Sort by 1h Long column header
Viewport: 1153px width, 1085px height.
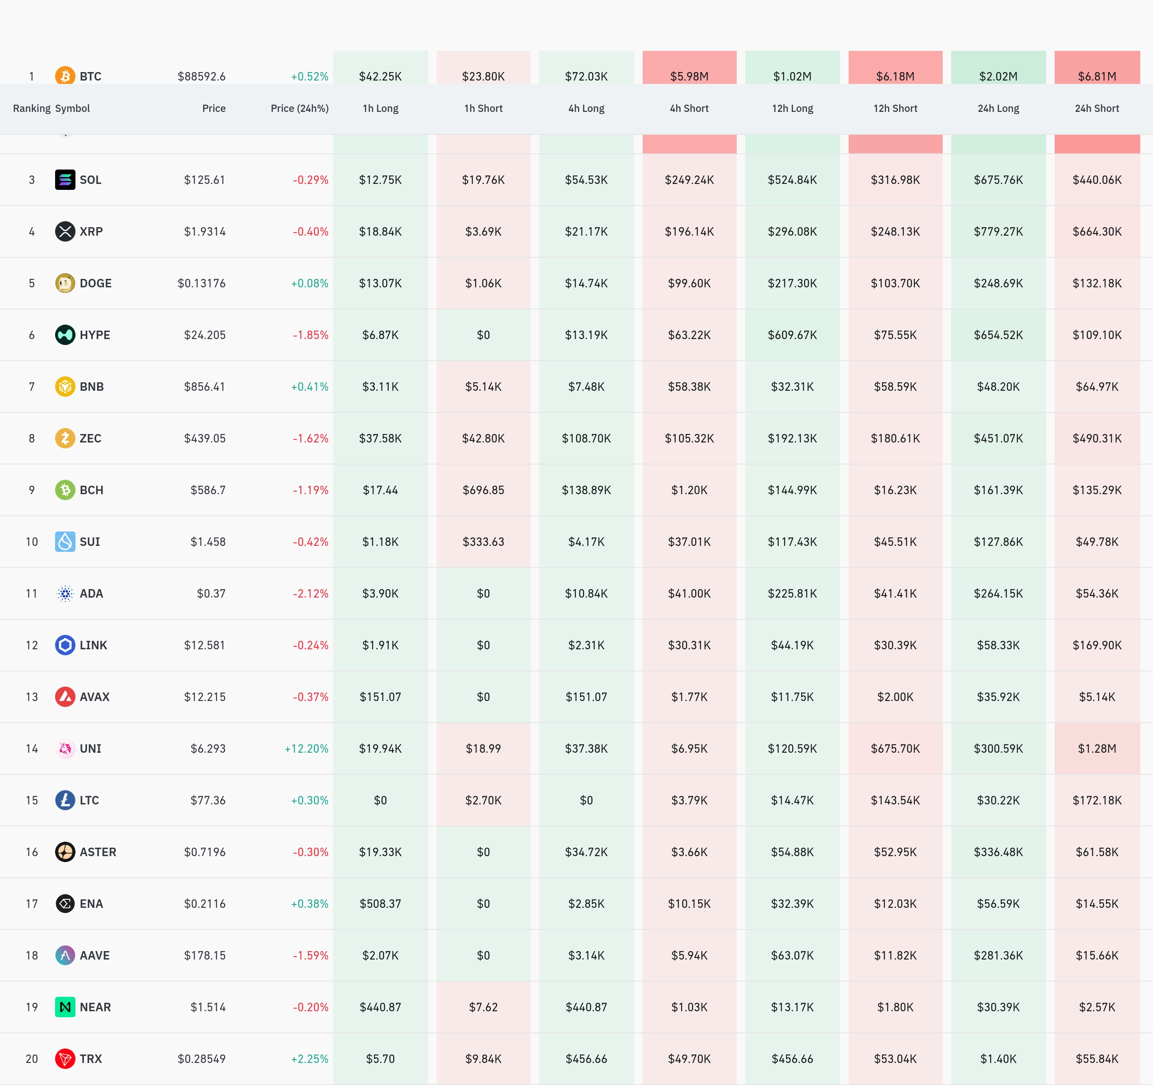[381, 108]
